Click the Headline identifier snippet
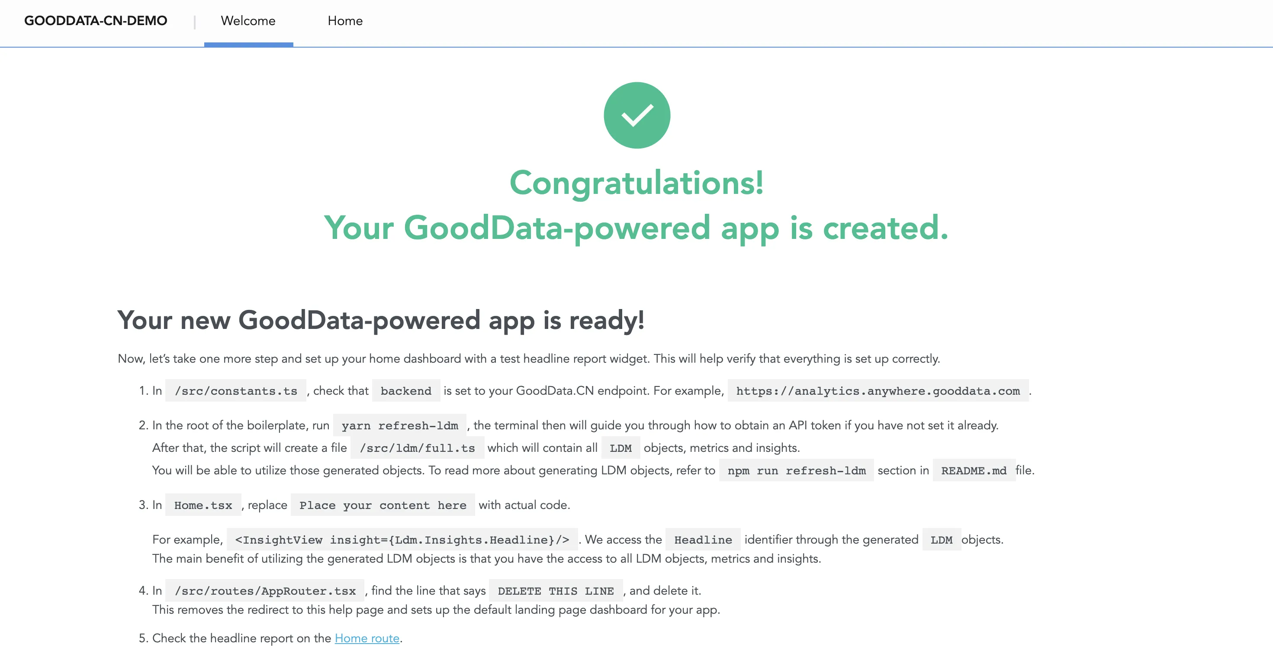 (x=703, y=539)
